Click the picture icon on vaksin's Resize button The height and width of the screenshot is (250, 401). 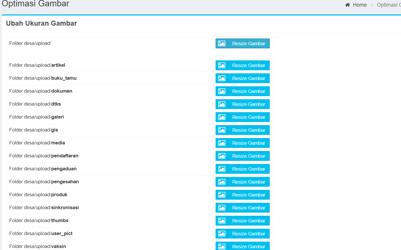(x=222, y=246)
